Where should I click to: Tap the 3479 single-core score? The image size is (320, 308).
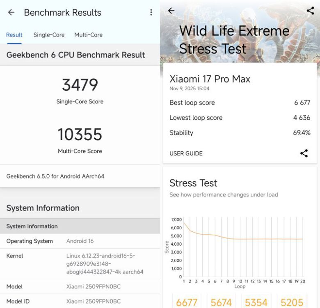point(80,85)
